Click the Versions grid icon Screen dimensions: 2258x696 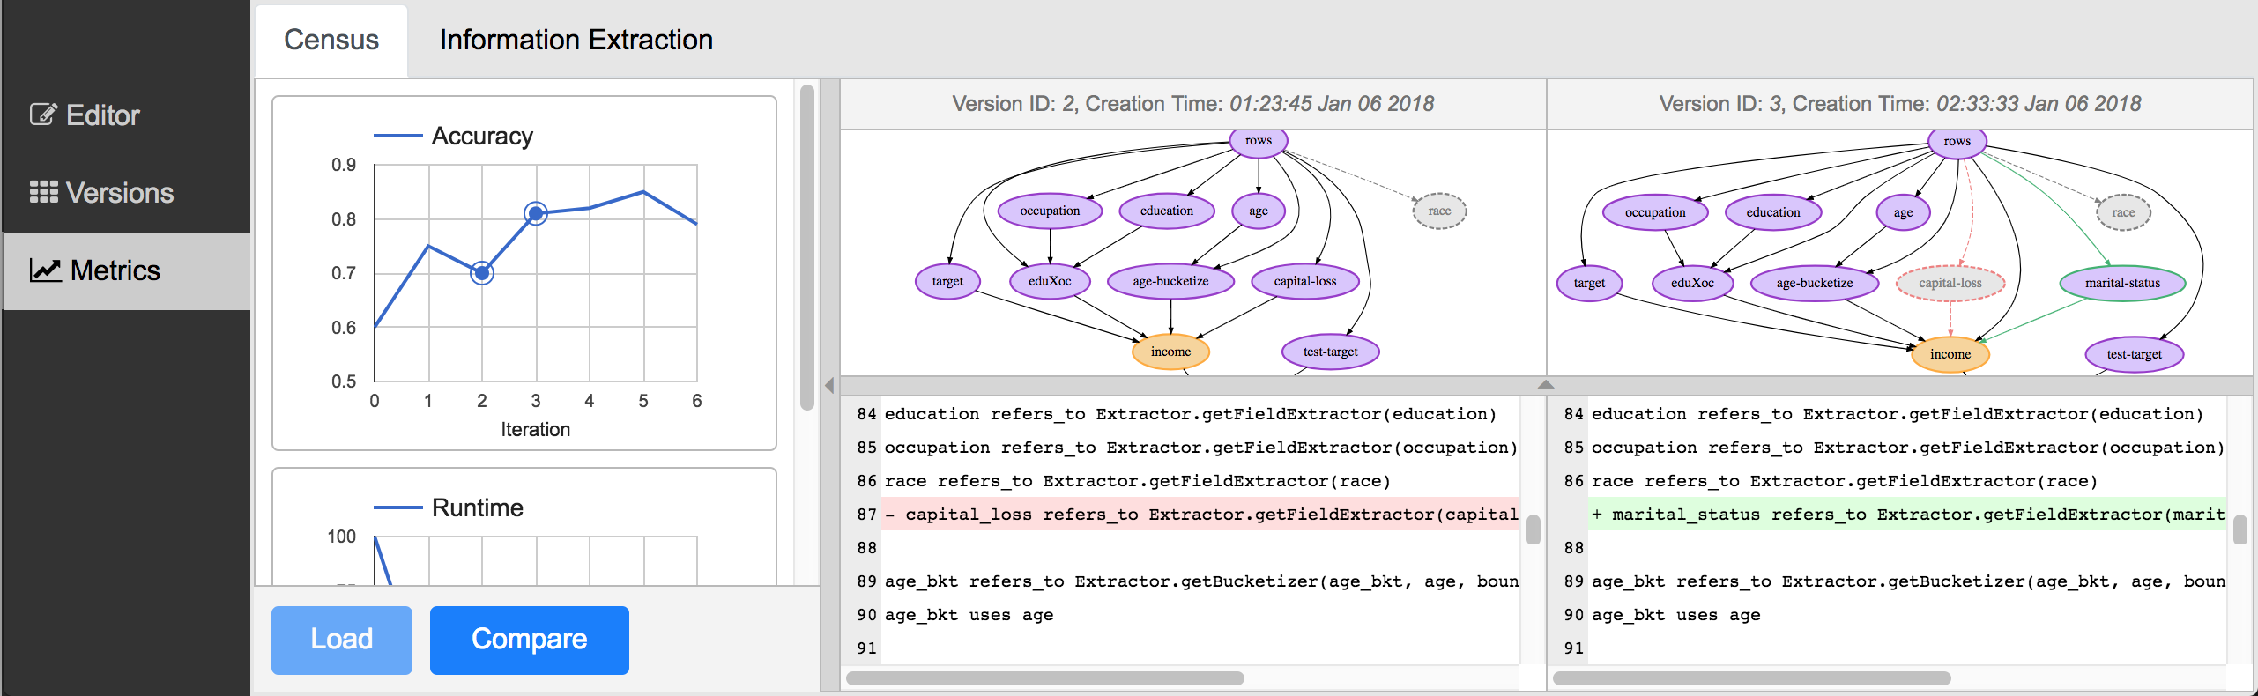(43, 192)
